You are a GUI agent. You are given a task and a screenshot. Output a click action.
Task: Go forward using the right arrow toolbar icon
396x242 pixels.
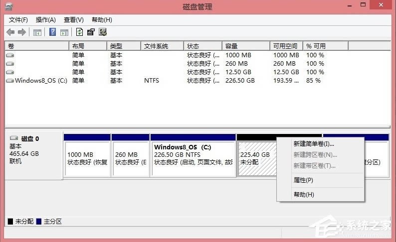[22, 32]
